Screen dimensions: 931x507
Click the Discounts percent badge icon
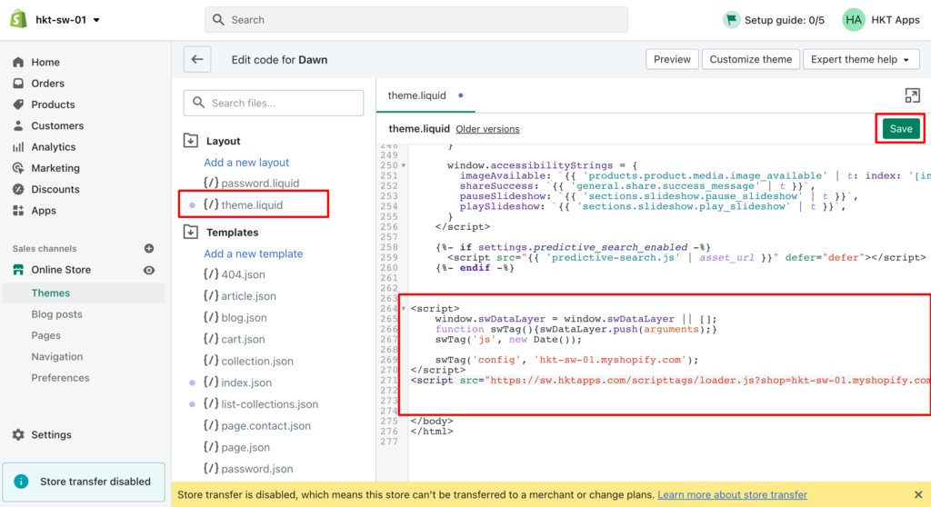[x=18, y=189]
